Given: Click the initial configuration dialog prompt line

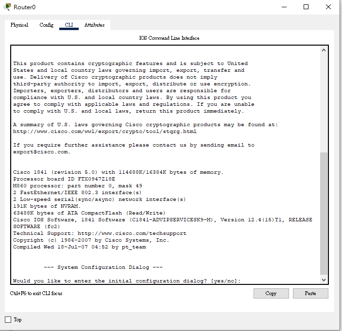Looking at the screenshot, I should (127, 281).
